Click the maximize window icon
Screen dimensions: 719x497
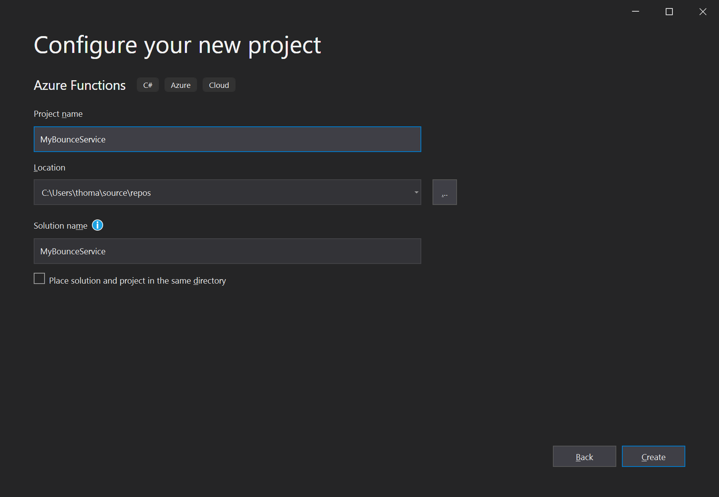coord(669,12)
